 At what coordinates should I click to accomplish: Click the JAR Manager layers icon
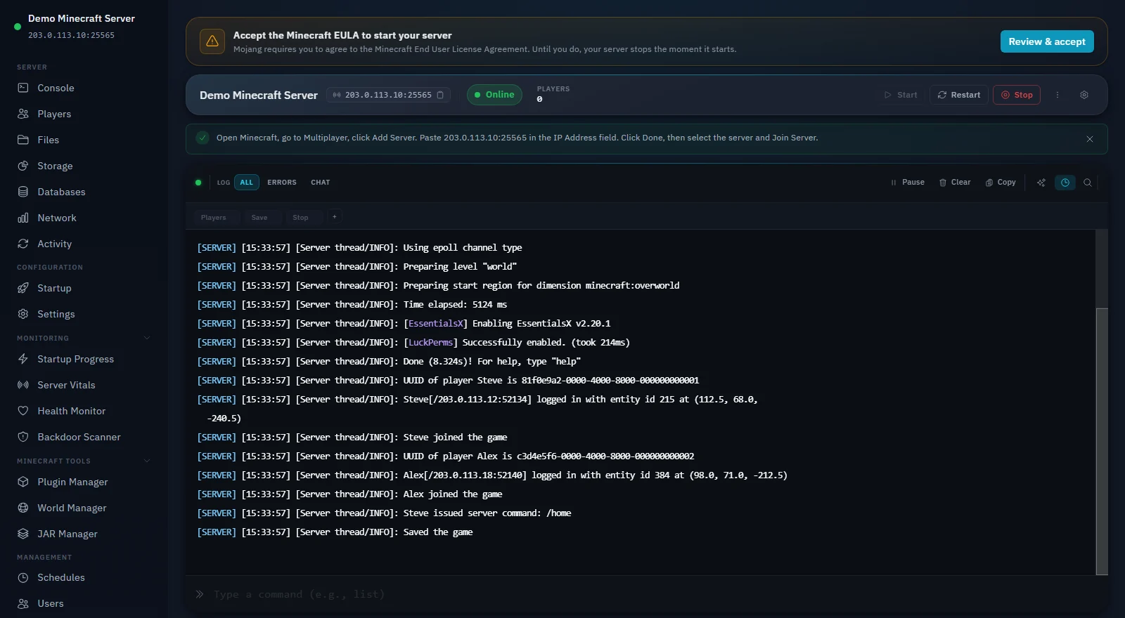[23, 534]
